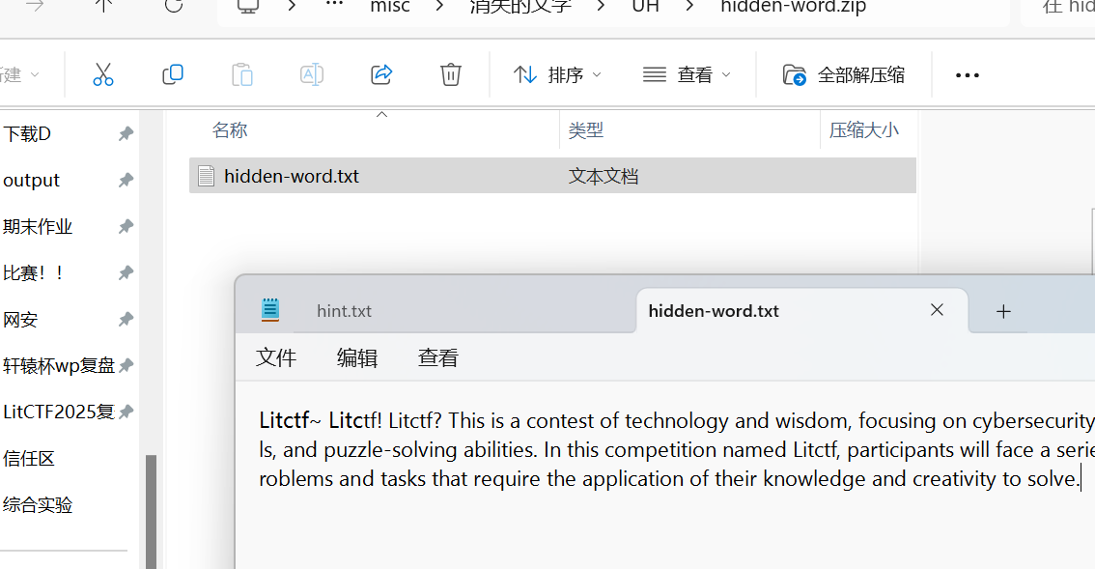Viewport: 1095px width, 569px height.
Task: Open Notepad File (文件) menu
Action: point(276,357)
